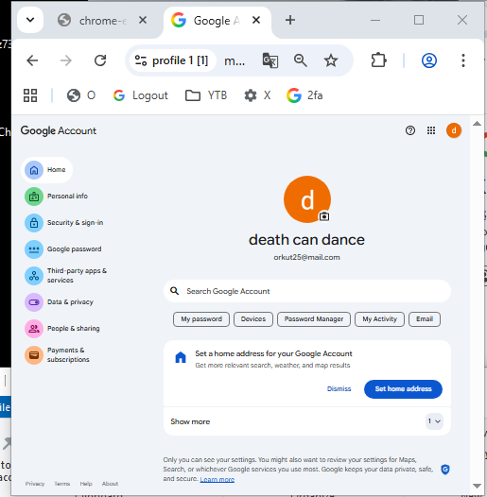This screenshot has width=487, height=497.
Task: Reload the current page
Action: (100, 60)
